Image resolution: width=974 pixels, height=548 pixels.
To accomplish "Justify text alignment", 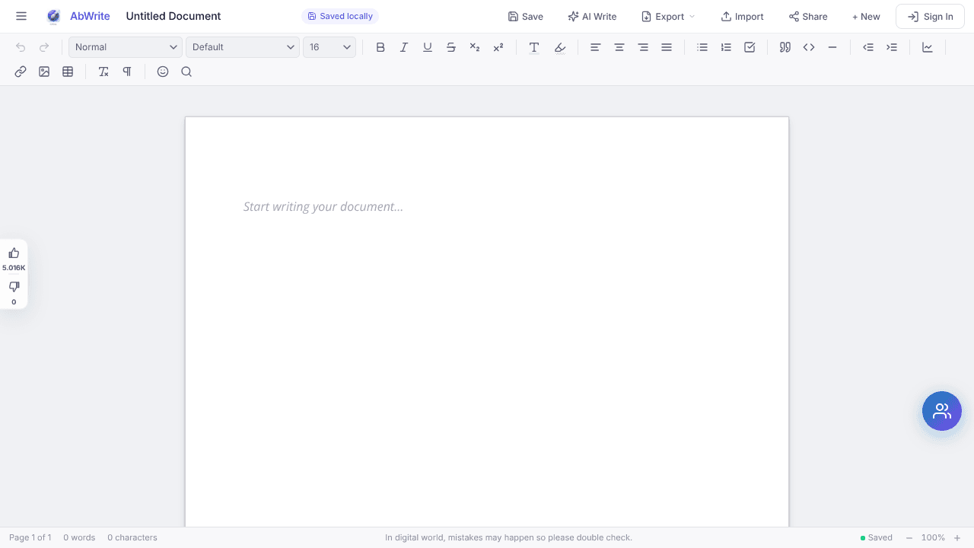I will 667,47.
